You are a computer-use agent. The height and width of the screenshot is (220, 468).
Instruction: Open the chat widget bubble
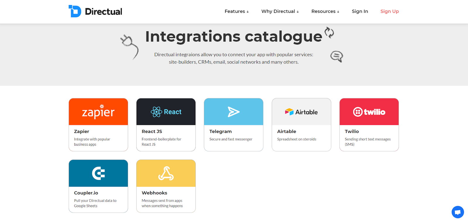coord(458,212)
